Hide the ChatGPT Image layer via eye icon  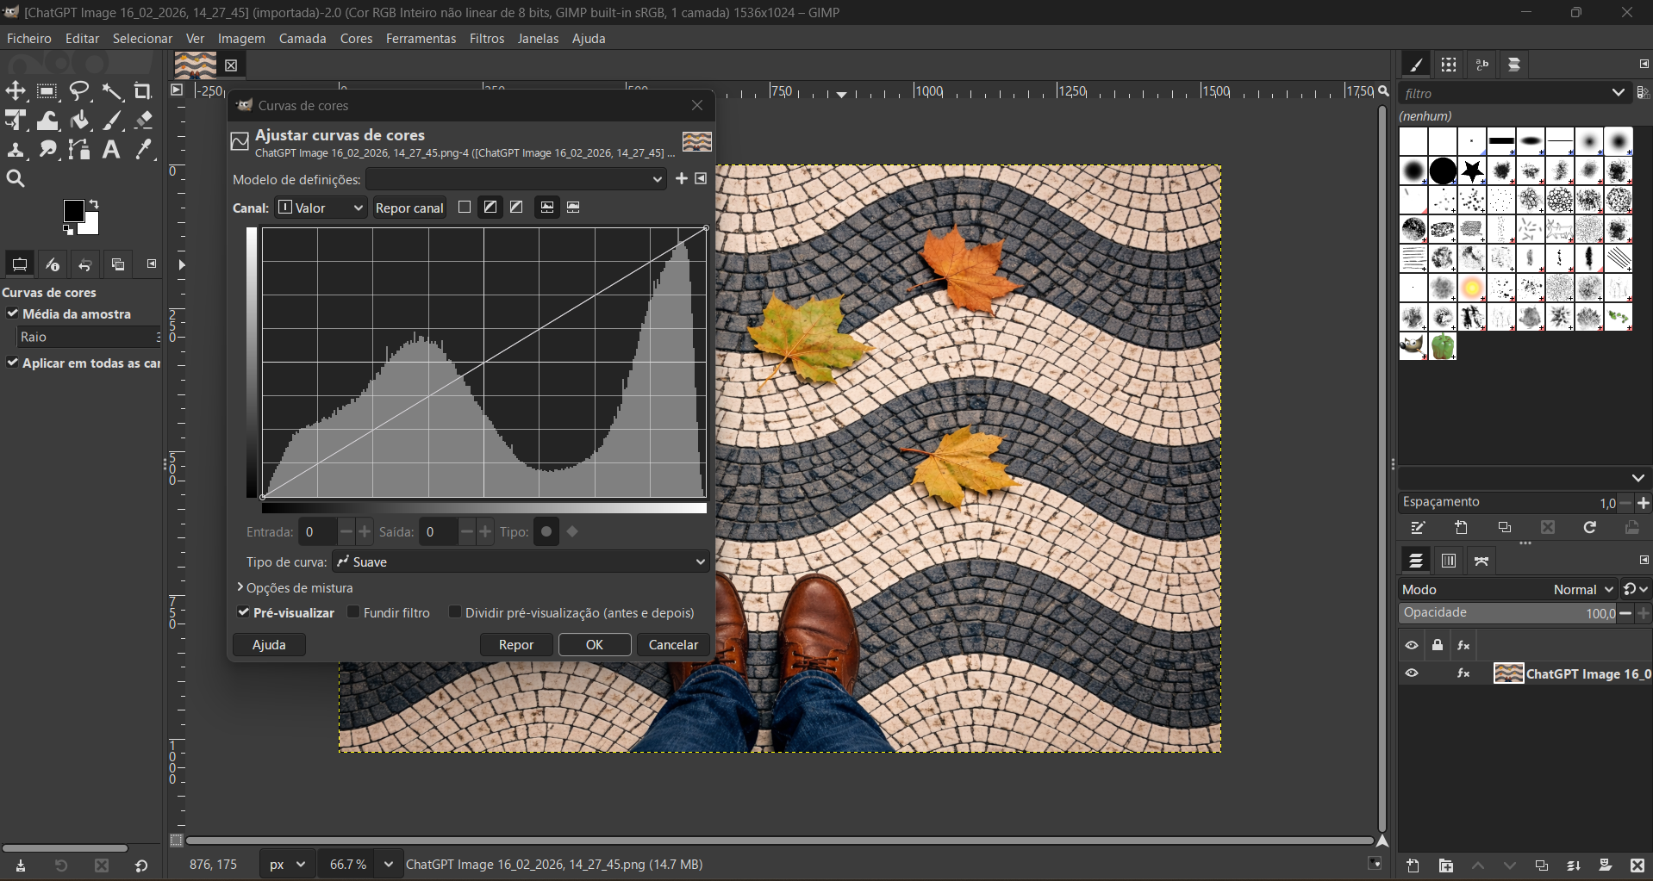click(1412, 673)
